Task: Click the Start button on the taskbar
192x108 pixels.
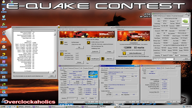Action: (2, 107)
